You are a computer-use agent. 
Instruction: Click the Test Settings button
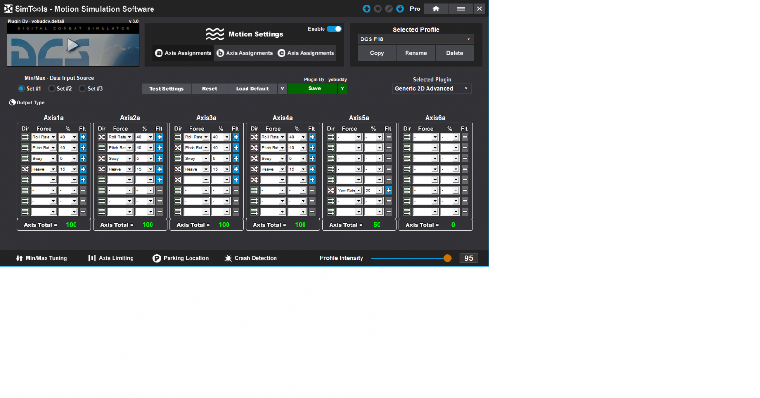click(166, 88)
